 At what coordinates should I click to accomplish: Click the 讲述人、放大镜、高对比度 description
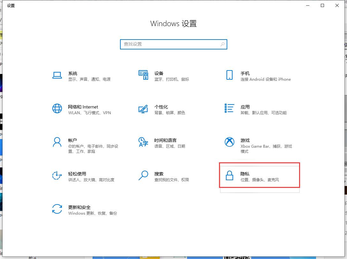(91, 180)
